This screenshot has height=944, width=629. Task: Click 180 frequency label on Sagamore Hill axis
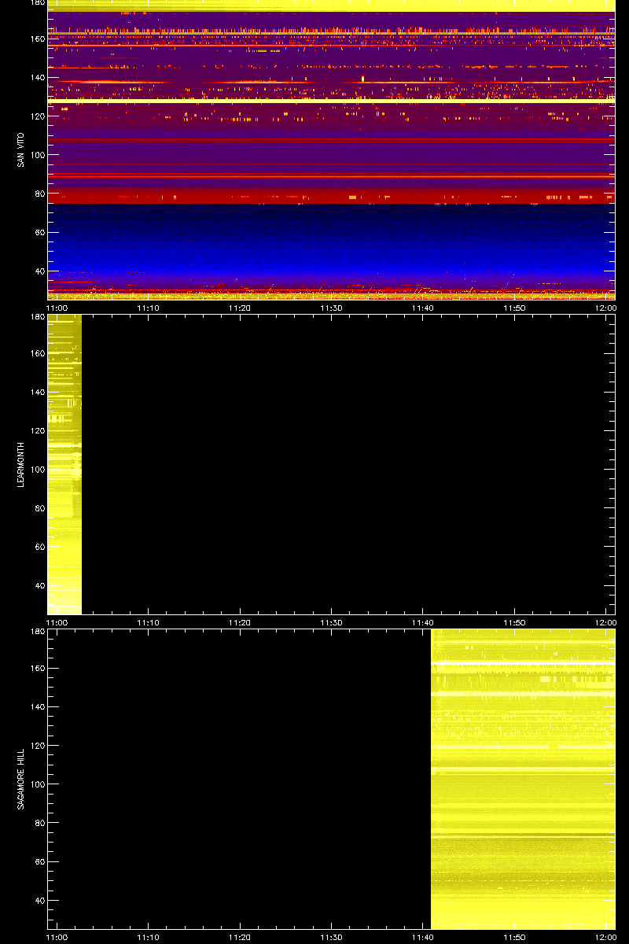[37, 632]
